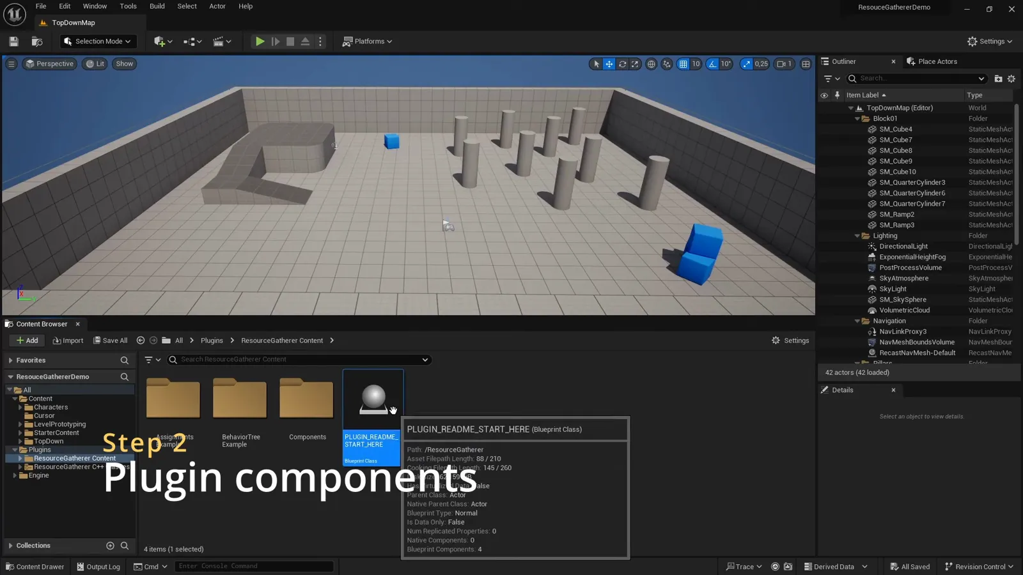
Task: Toggle scale snapping in the viewport
Action: coord(746,64)
